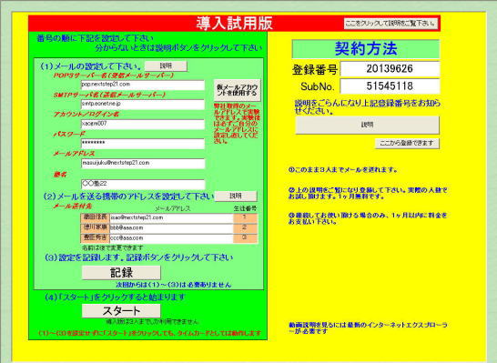Click the 説明 button beside mail settings
The image size is (497, 363).
coord(166,66)
